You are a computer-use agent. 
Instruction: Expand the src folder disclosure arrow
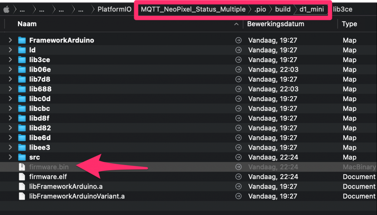10,157
